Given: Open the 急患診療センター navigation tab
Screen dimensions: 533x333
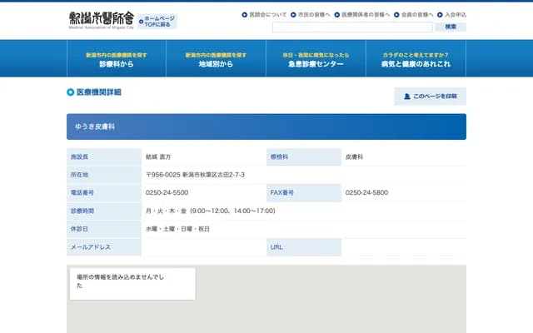Looking at the screenshot, I should tap(316, 58).
